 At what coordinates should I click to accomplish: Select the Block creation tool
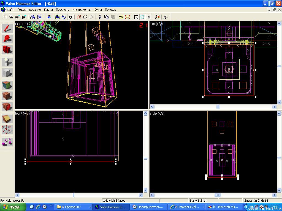click(x=7, y=73)
